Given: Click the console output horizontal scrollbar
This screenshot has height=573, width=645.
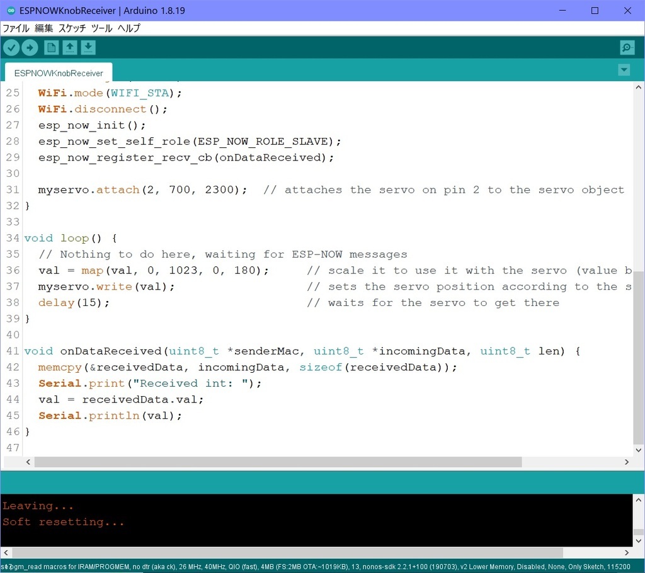Looking at the screenshot, I should 283,552.
